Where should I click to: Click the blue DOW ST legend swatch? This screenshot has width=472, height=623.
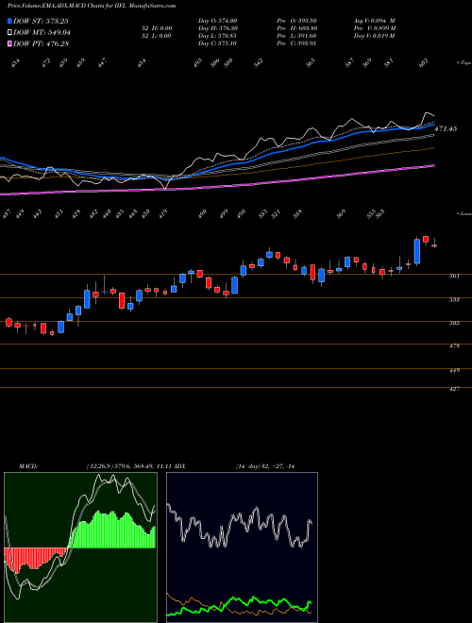9,21
